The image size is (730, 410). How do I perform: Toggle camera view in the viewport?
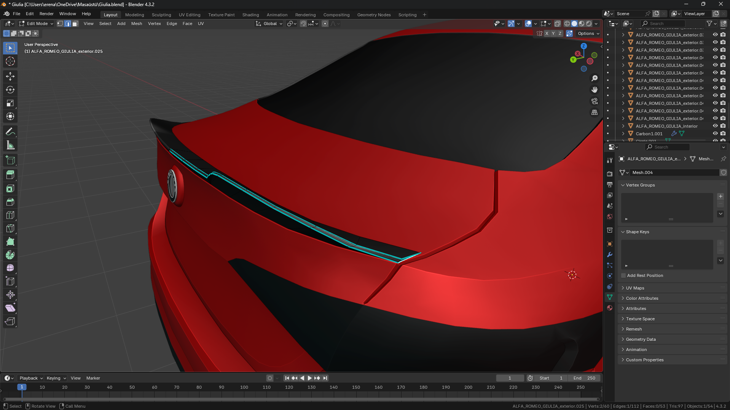tap(595, 101)
